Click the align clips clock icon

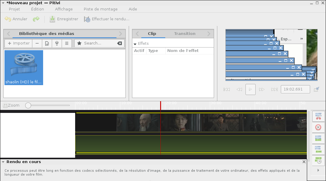point(318,160)
